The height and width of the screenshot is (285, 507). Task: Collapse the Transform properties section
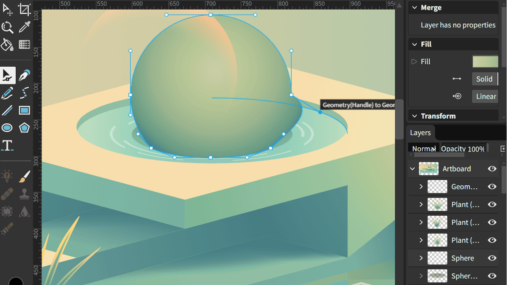[414, 116]
